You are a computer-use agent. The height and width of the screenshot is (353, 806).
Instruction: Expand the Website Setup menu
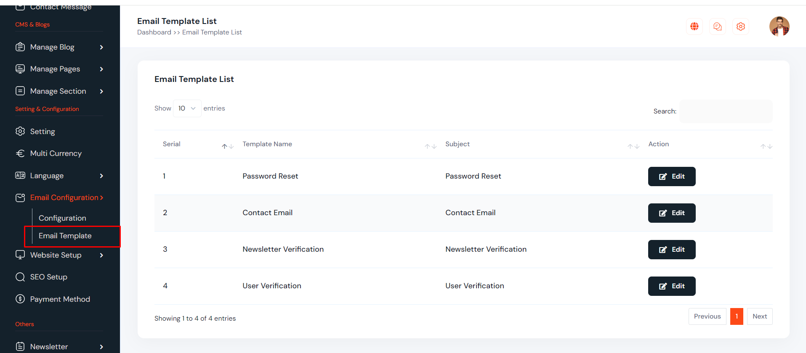pyautogui.click(x=101, y=255)
